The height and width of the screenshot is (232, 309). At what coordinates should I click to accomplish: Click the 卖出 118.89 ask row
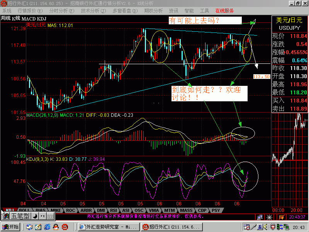[x=289, y=109]
